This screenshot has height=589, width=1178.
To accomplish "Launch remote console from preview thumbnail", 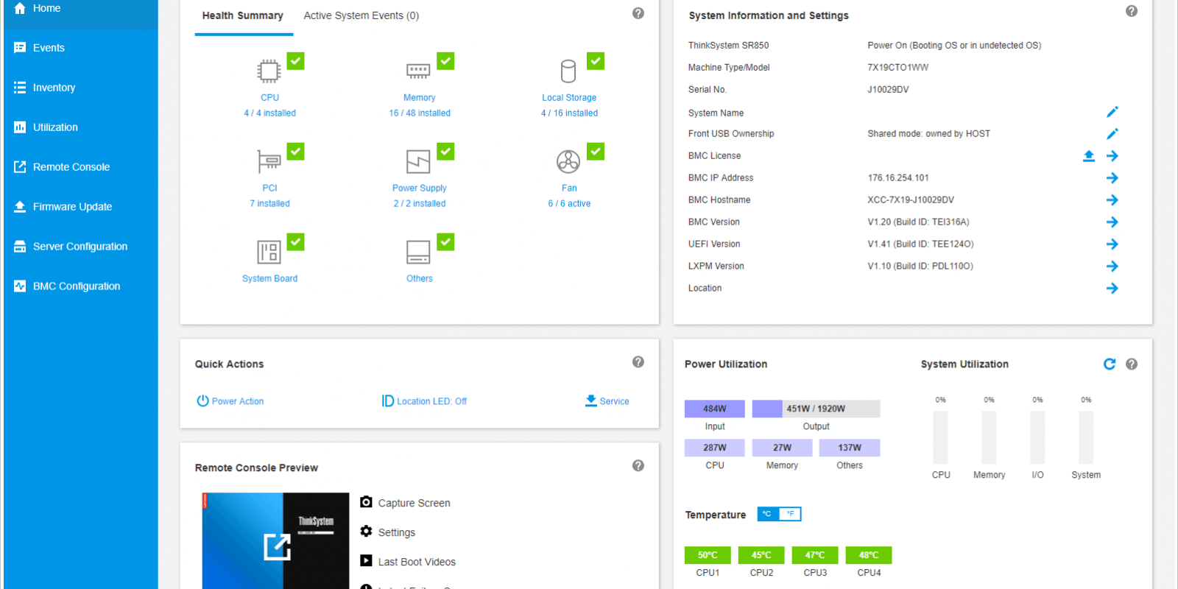I will (276, 546).
